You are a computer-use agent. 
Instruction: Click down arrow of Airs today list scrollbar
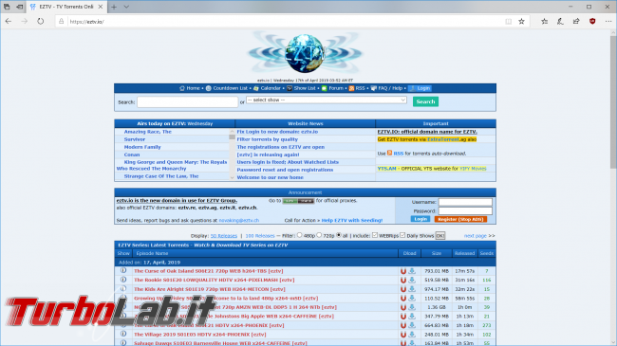click(x=232, y=177)
